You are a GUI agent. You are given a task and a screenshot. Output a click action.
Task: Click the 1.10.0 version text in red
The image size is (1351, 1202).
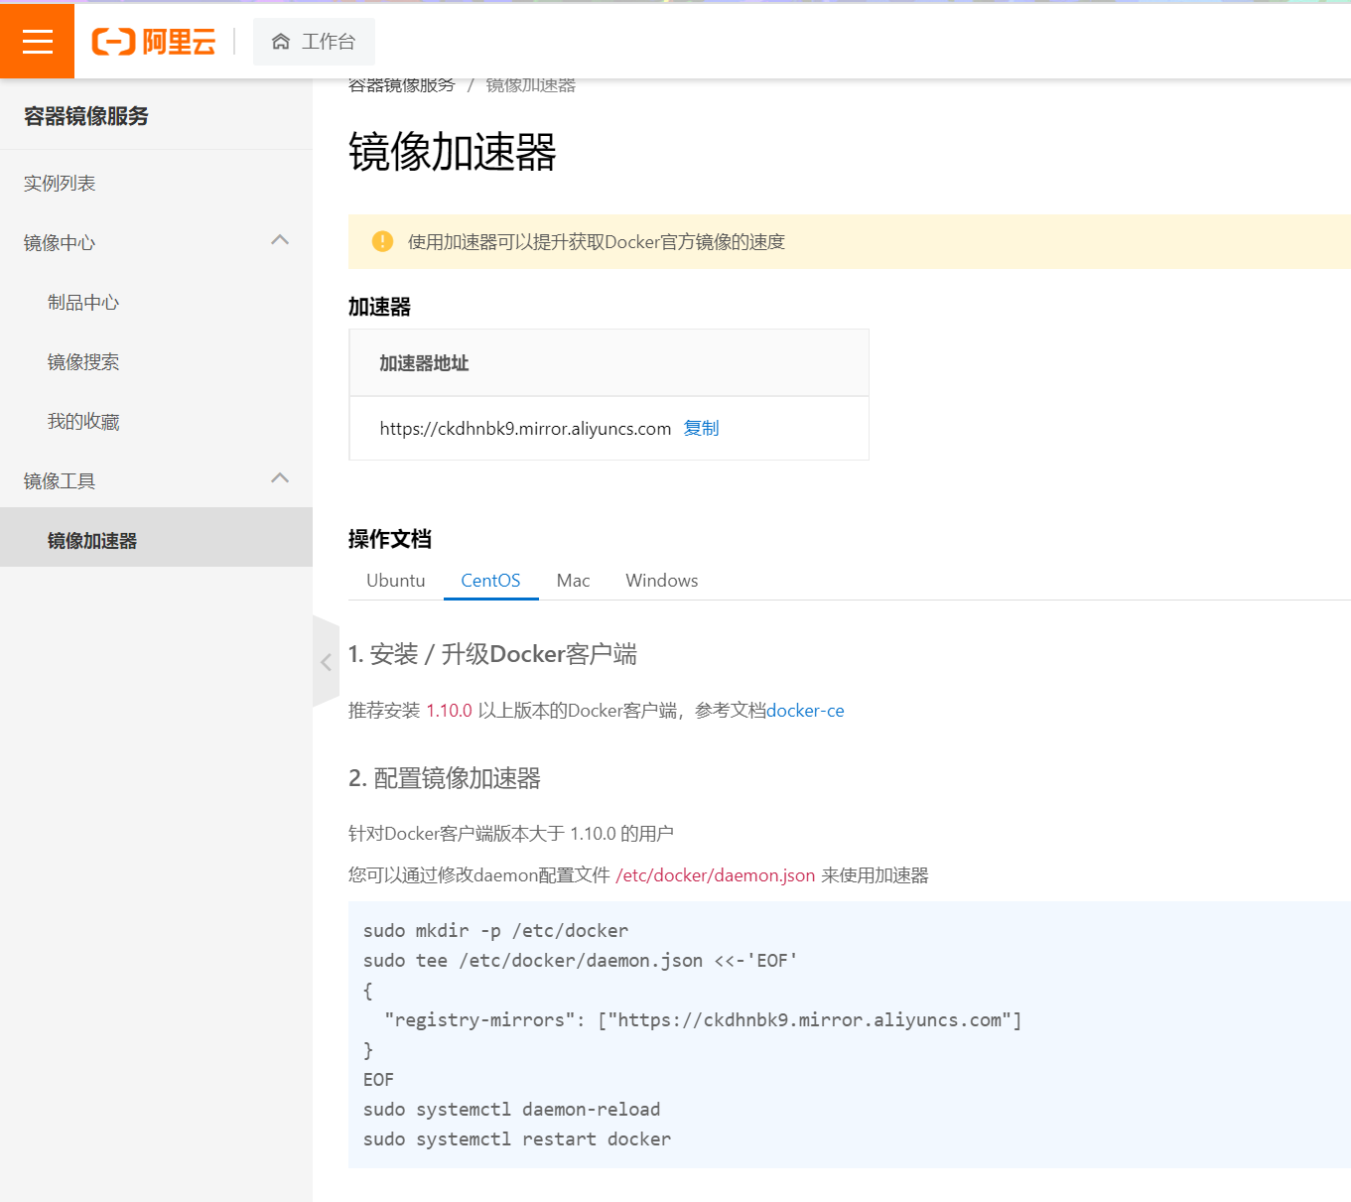[450, 711]
